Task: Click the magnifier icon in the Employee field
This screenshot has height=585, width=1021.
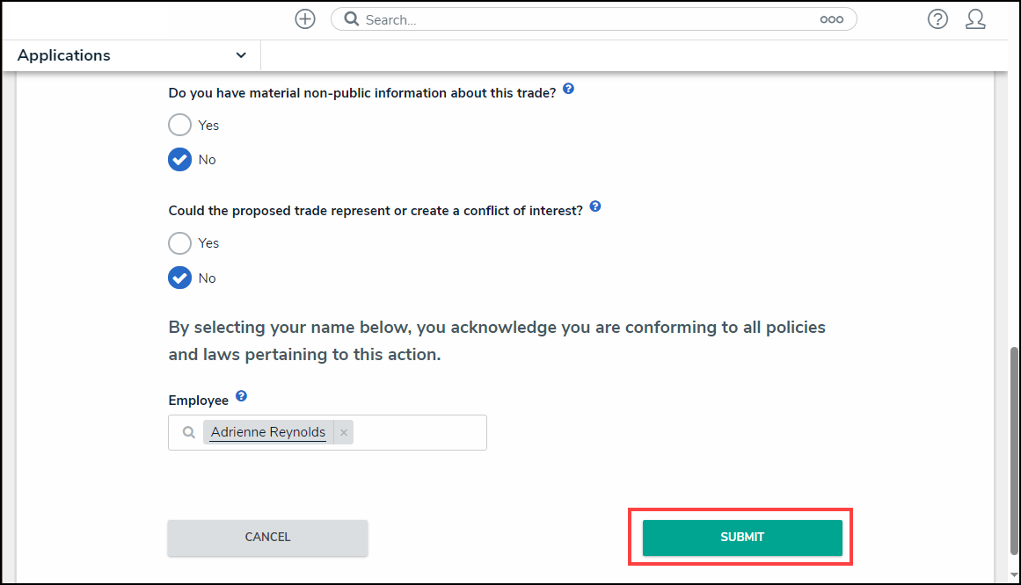Action: tap(187, 432)
